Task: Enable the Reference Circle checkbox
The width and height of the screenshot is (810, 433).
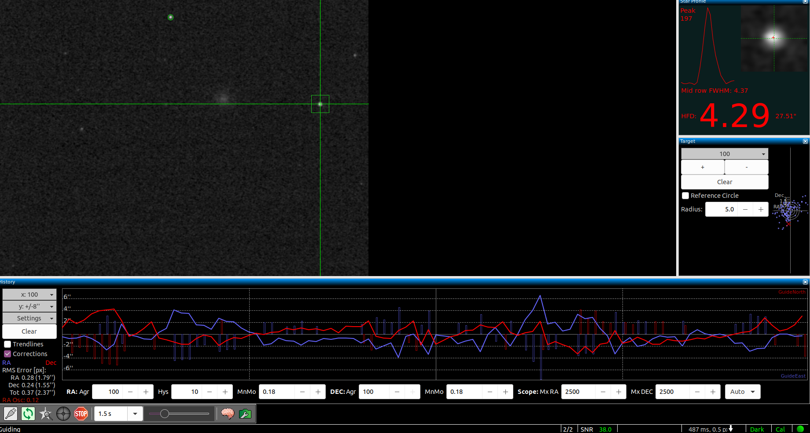Action: pyautogui.click(x=685, y=196)
